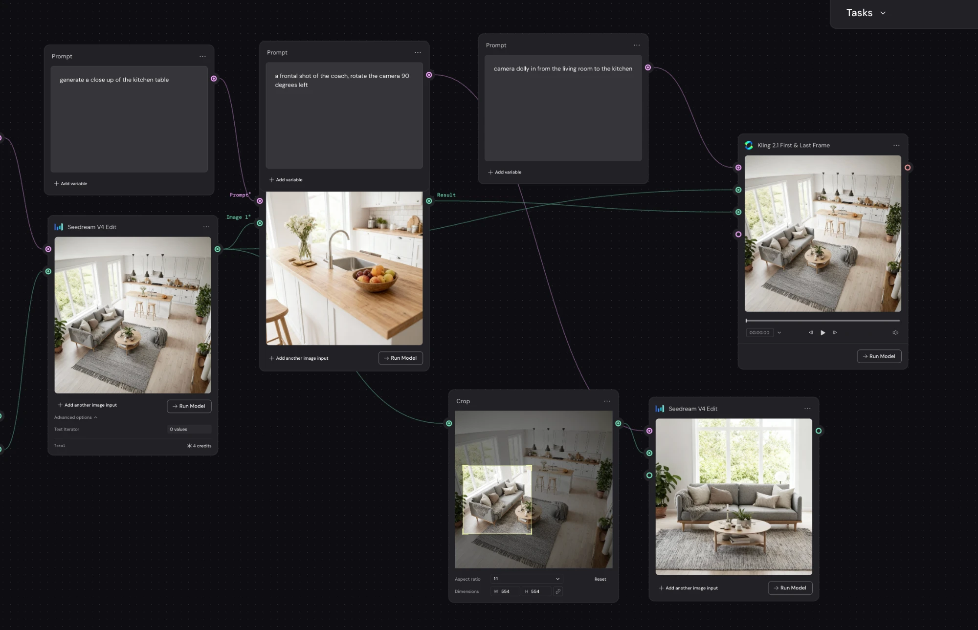Viewport: 978px width, 630px height.
Task: Step to previous frame in Kling player
Action: point(811,333)
